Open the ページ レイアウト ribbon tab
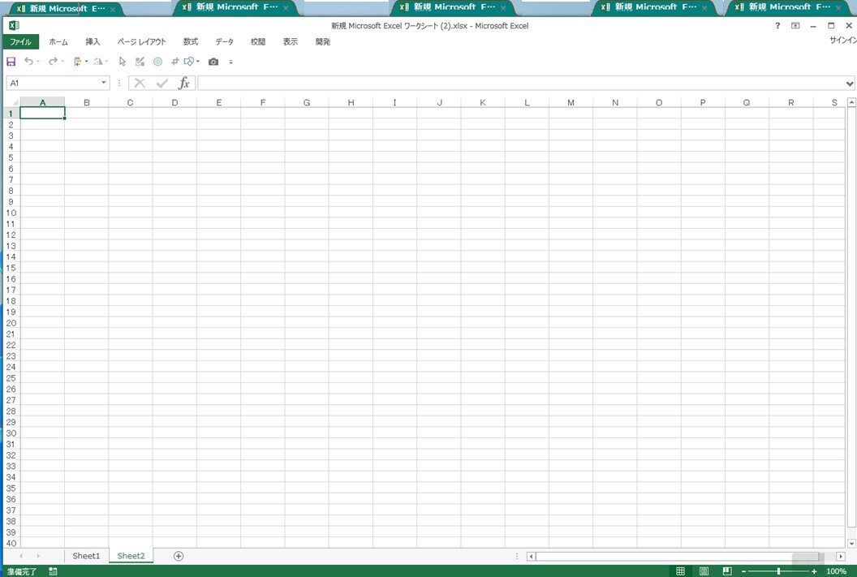The height and width of the screenshot is (577, 857). coord(141,41)
